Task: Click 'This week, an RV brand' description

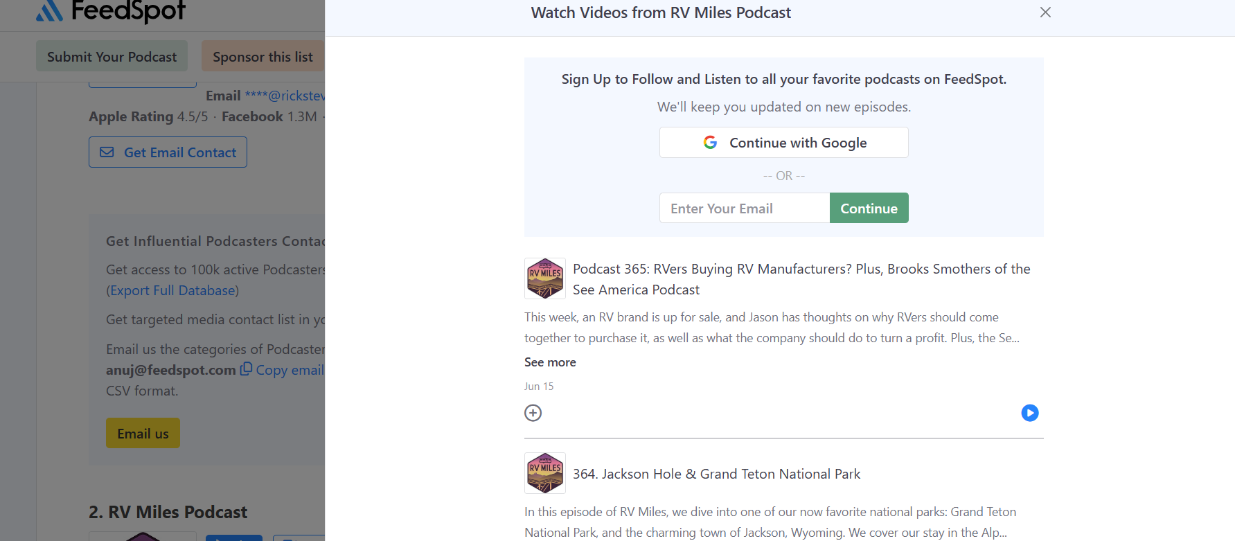Action: [772, 328]
